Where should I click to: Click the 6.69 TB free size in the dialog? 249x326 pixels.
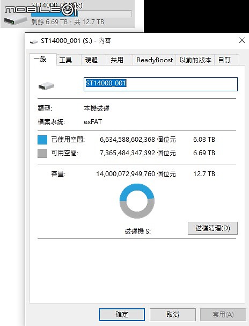tap(204, 153)
